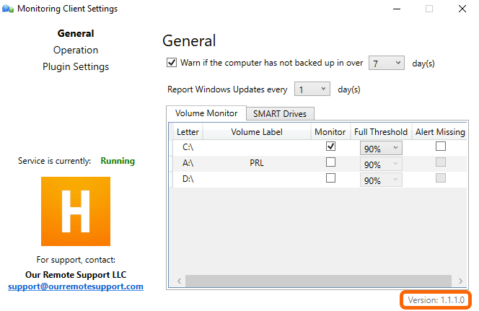Screen dimensions: 479x311
Task: Toggle Alert Missing for the A:\ drive
Action: (x=441, y=162)
